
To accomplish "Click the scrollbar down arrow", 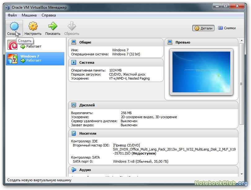I will [242, 174].
